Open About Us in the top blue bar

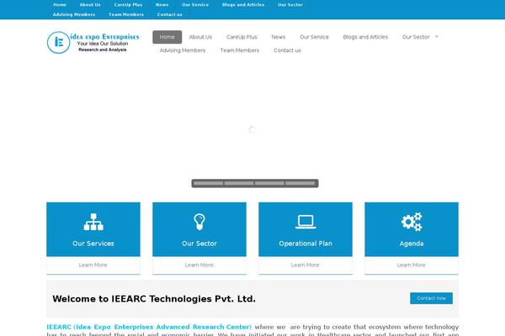click(x=90, y=5)
